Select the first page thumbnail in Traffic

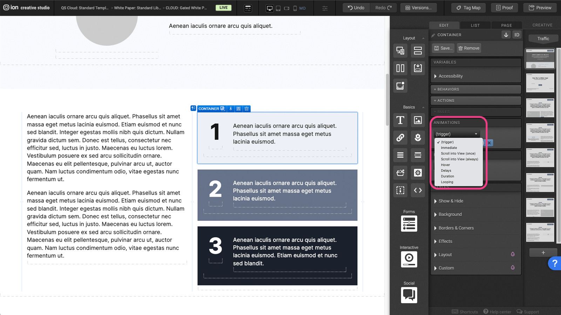point(540,59)
